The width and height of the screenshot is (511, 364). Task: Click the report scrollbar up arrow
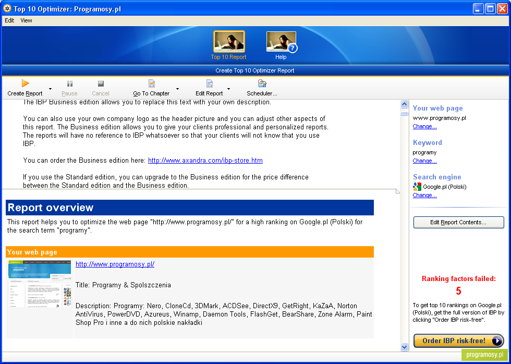point(405,104)
